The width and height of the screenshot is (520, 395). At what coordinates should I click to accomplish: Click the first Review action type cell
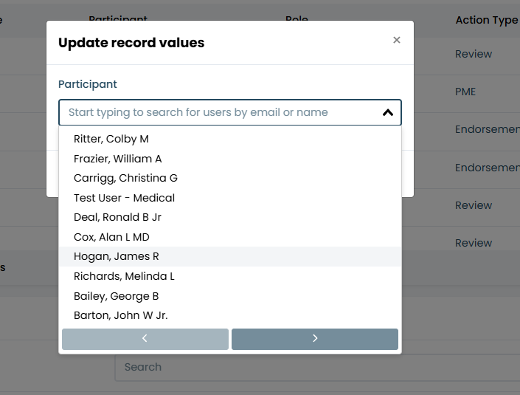coord(474,54)
